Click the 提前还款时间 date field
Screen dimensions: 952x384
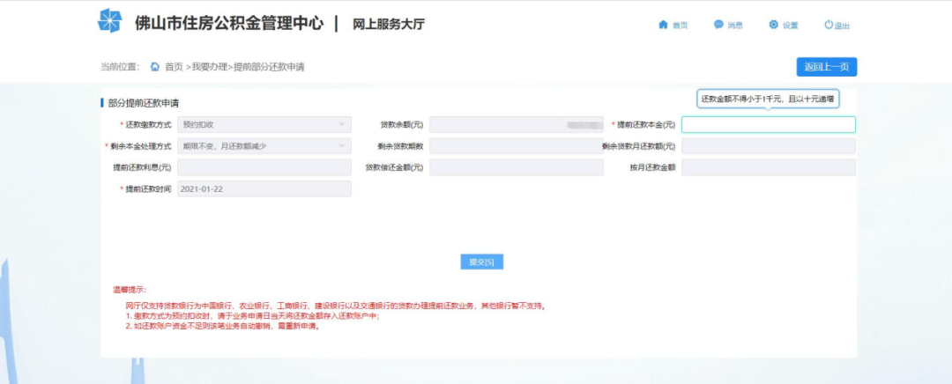(264, 188)
